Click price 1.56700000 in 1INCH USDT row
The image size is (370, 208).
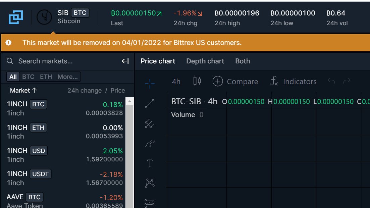(104, 183)
